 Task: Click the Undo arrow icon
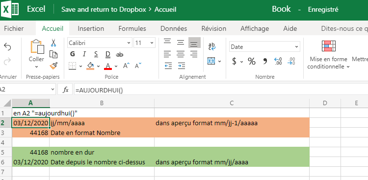pyautogui.click(x=7, y=47)
